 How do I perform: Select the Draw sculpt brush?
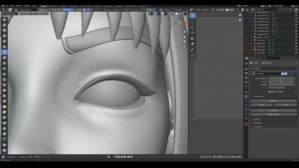coord(4,20)
